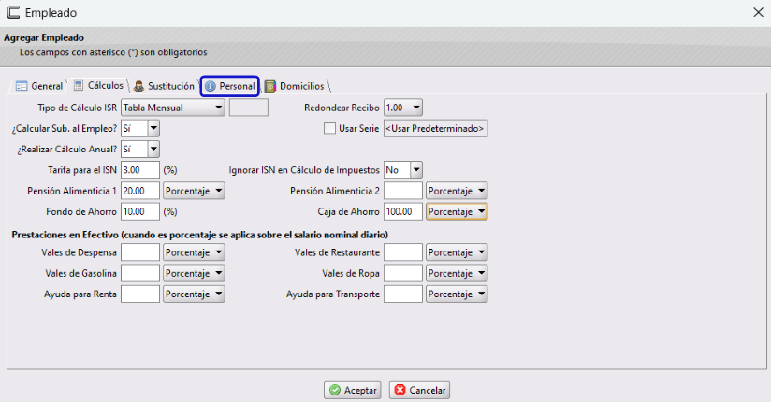The height and width of the screenshot is (402, 771).
Task: Click the Vales de Gasolina amount field
Action: click(140, 273)
